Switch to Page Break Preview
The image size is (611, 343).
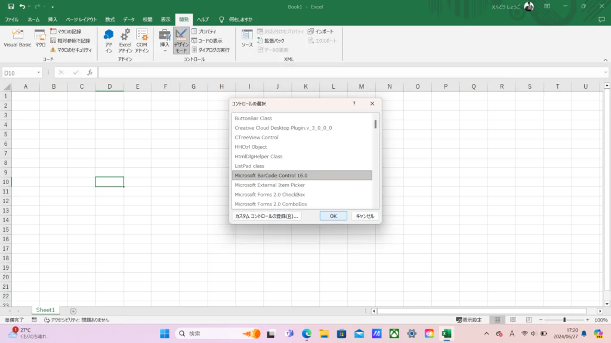[529, 320]
